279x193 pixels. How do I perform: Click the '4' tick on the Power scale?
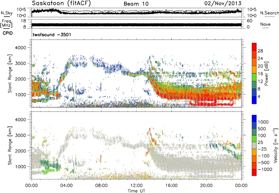[x=259, y=96]
